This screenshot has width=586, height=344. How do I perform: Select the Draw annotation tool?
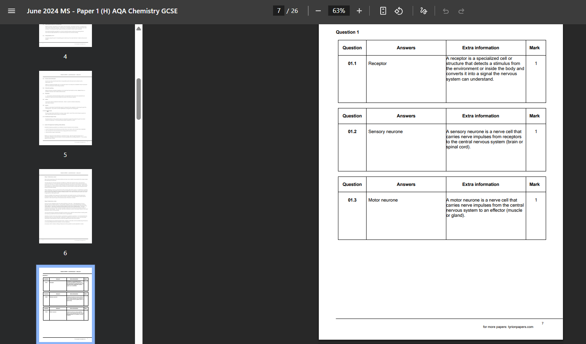423,11
